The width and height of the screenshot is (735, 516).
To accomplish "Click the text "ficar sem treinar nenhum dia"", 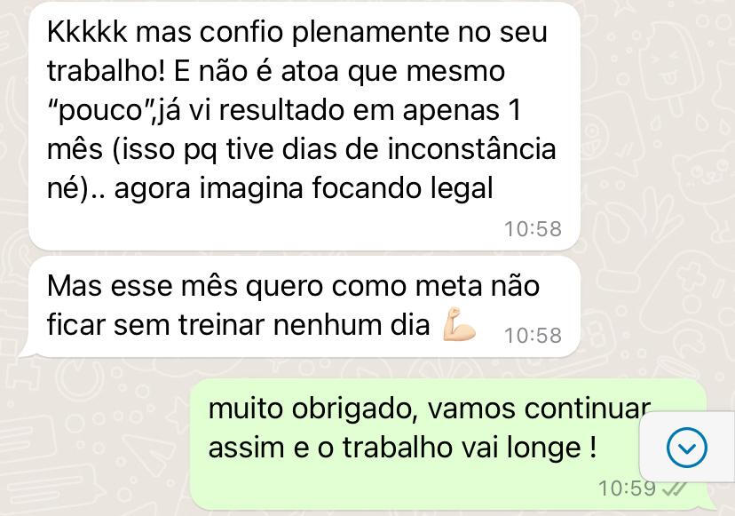I will point(239,325).
